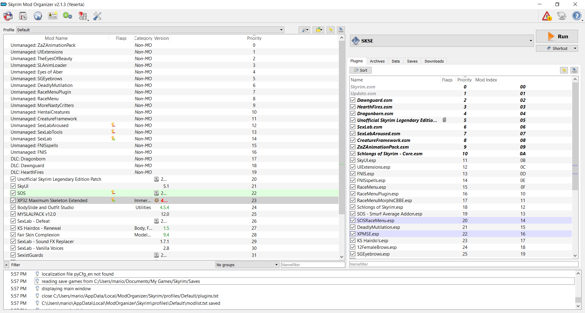585x313 pixels.
Task: Click the Update globe monitor icon
Action: click(x=562, y=16)
